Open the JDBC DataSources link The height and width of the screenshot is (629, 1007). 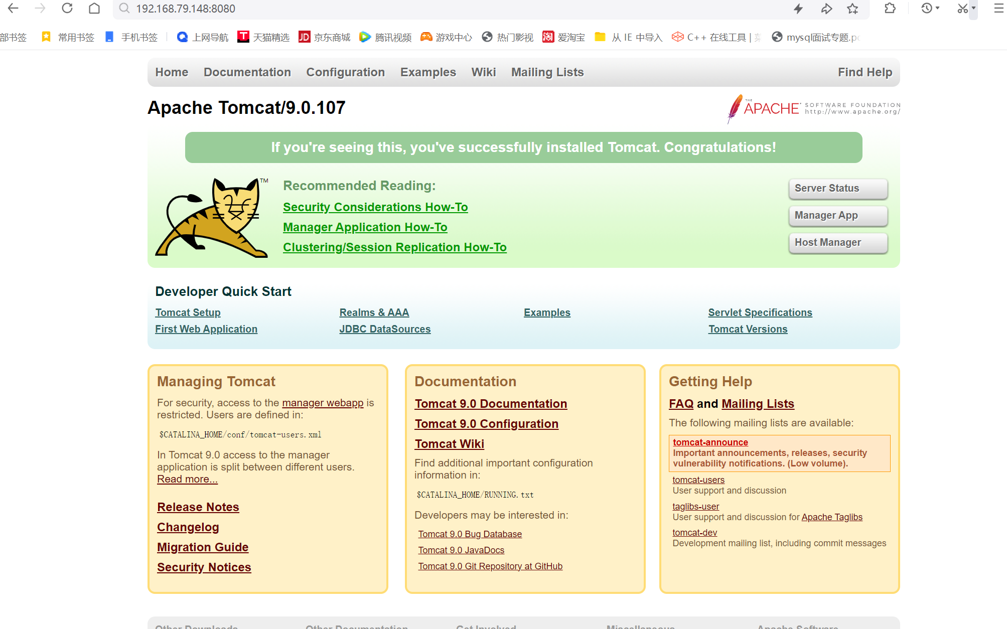(x=385, y=329)
